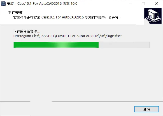Click the 版本 10.0 text in title bar
Viewport: 163px width, 116px height.
pos(70,4)
